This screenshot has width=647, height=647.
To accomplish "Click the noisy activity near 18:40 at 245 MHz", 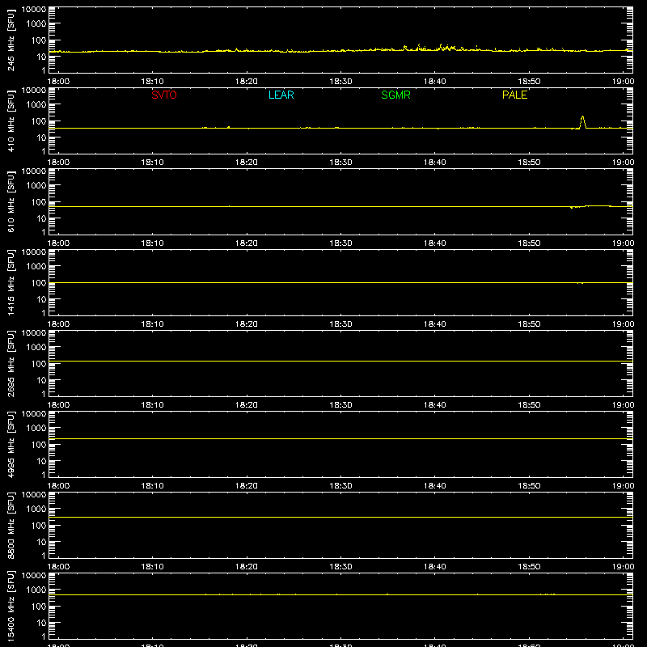I will coord(446,48).
